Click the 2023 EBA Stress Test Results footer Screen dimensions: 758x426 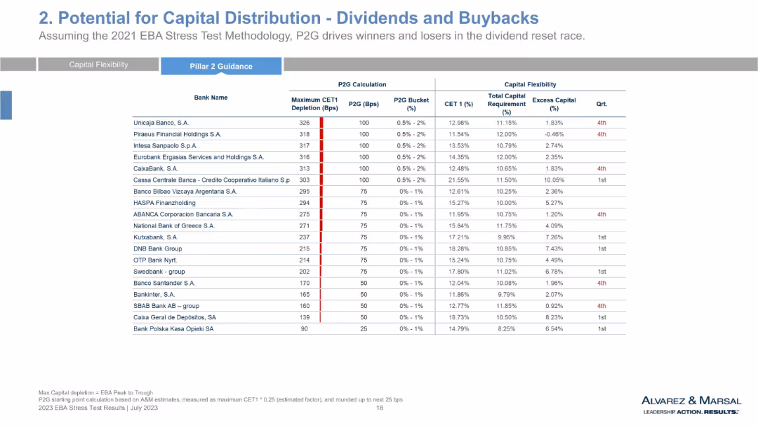(98, 408)
